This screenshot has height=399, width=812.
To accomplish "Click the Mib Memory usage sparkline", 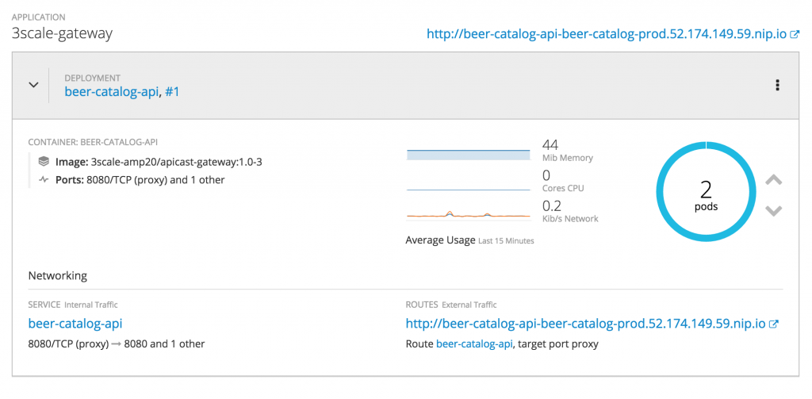I will (x=468, y=154).
